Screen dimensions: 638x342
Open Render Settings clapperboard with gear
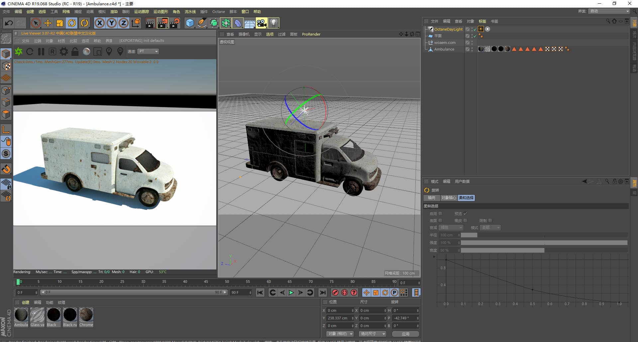coord(175,23)
